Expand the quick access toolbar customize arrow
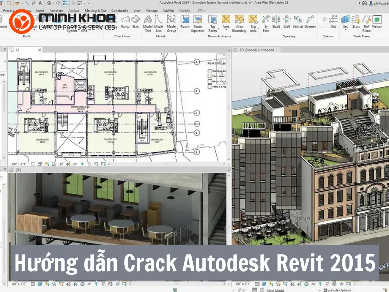This screenshot has width=389, height=292. point(88,3)
